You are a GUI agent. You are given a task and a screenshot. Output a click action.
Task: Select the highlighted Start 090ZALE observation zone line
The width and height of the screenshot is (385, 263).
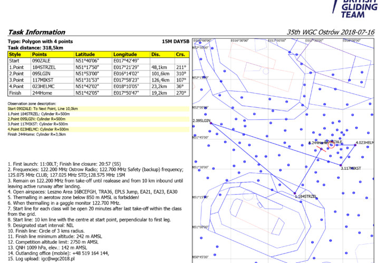[x=43, y=108]
